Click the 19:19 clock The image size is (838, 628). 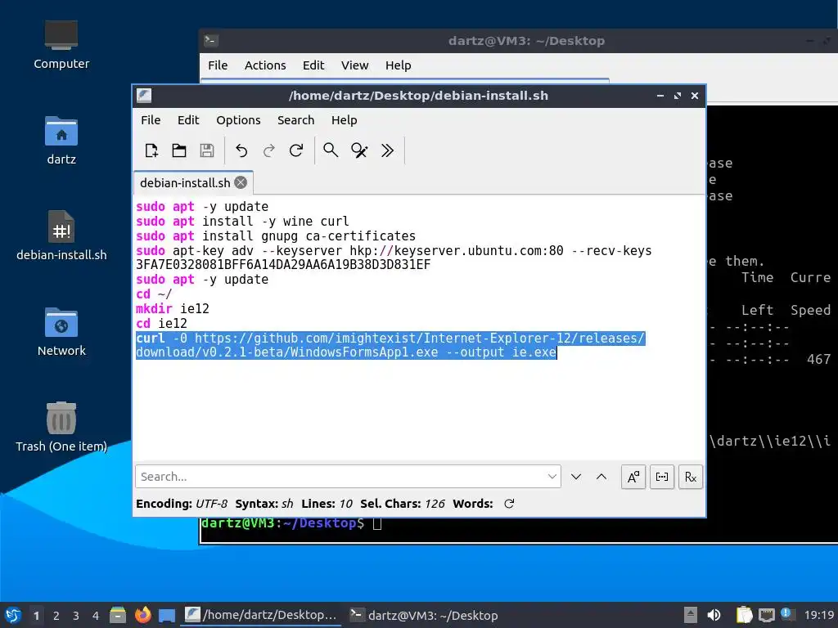coord(818,615)
